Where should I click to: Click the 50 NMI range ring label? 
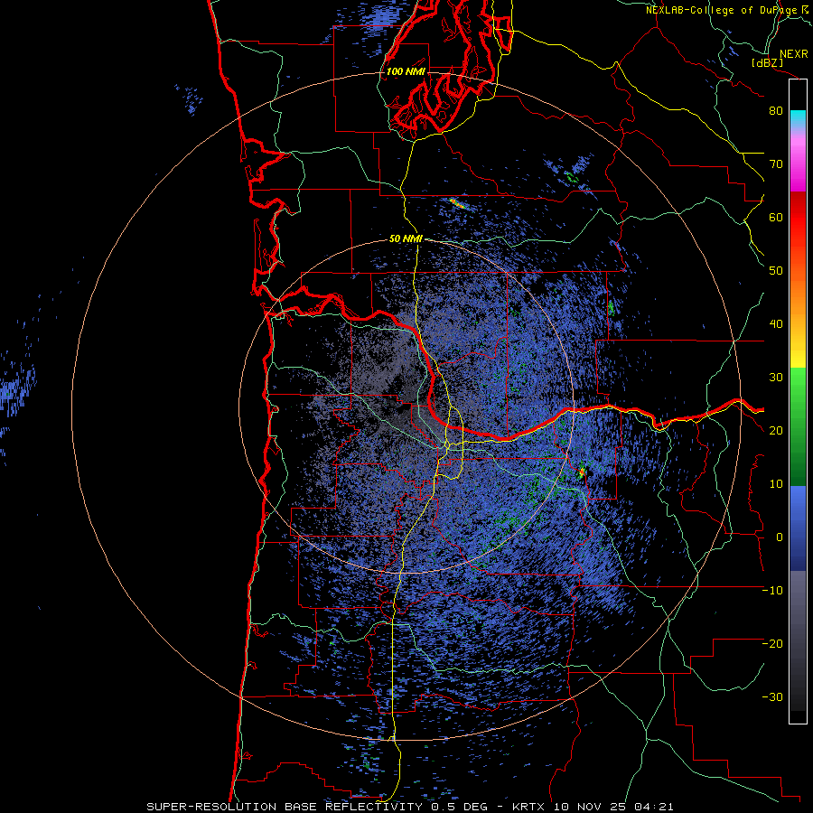(x=406, y=239)
